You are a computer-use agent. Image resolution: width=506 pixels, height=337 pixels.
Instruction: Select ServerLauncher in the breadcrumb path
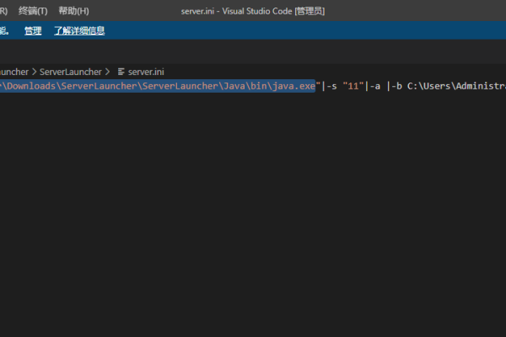pyautogui.click(x=70, y=72)
